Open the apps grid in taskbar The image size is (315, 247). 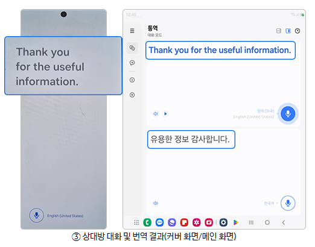pos(136,222)
